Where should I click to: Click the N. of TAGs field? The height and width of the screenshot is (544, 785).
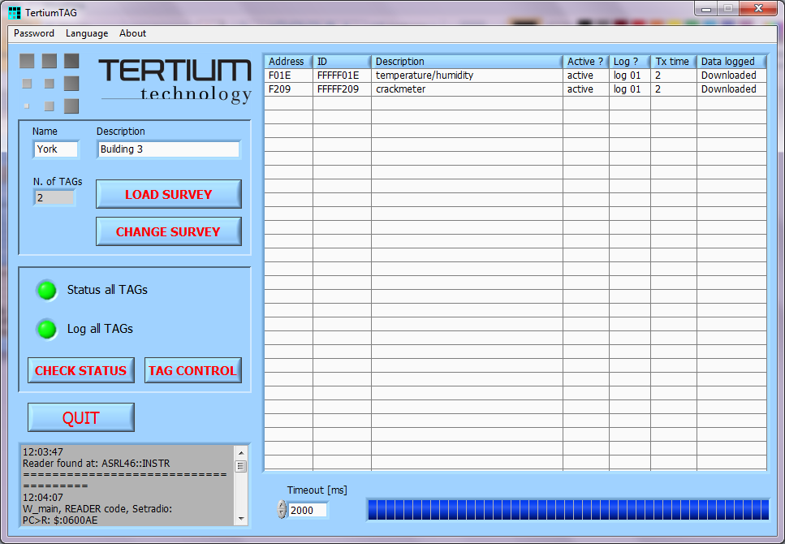pos(54,197)
